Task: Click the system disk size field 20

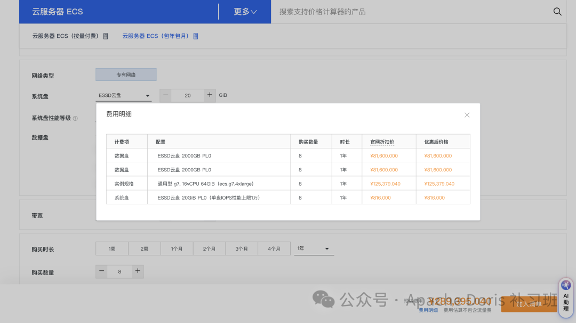Action: pyautogui.click(x=188, y=95)
